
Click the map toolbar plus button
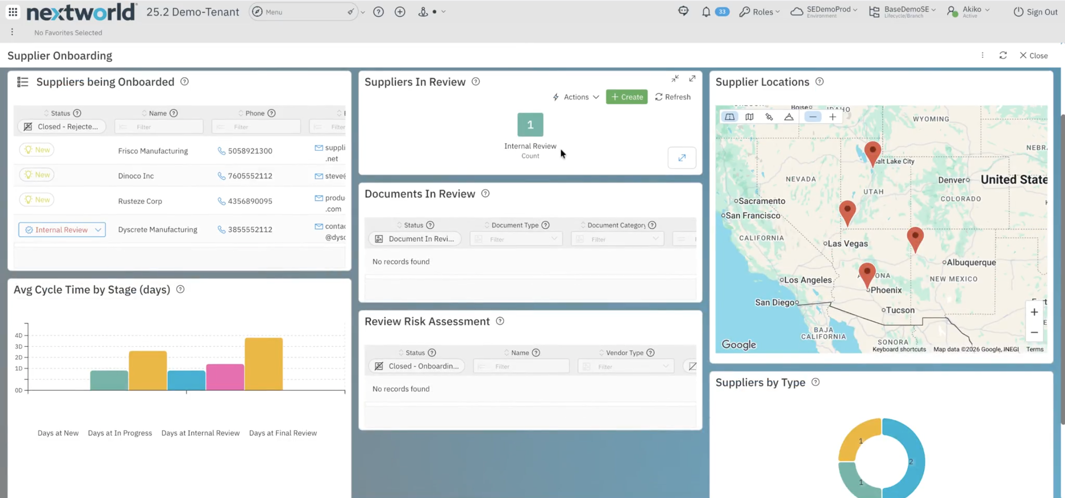[x=832, y=117]
